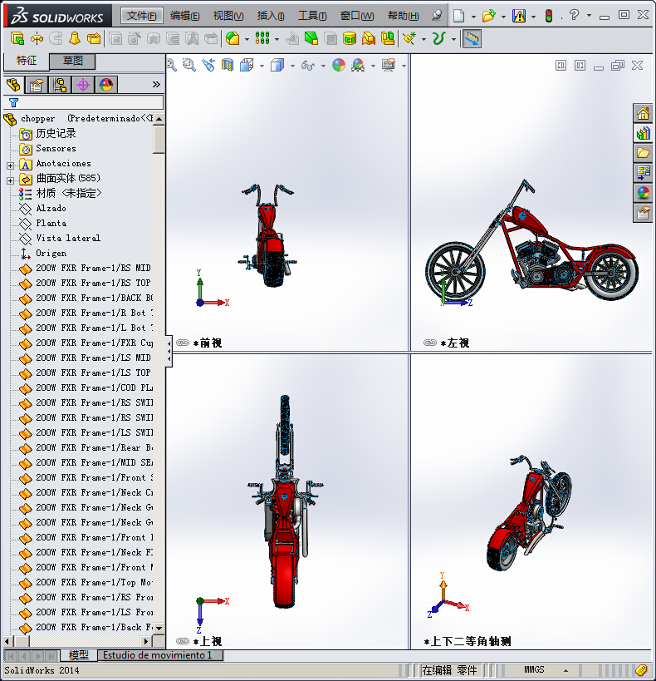Click the Section View icon

click(x=228, y=65)
